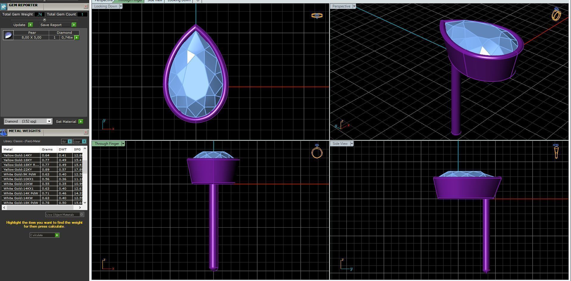571x281 pixels.
Task: Click green arrow next to Save Report
Action: 74,25
